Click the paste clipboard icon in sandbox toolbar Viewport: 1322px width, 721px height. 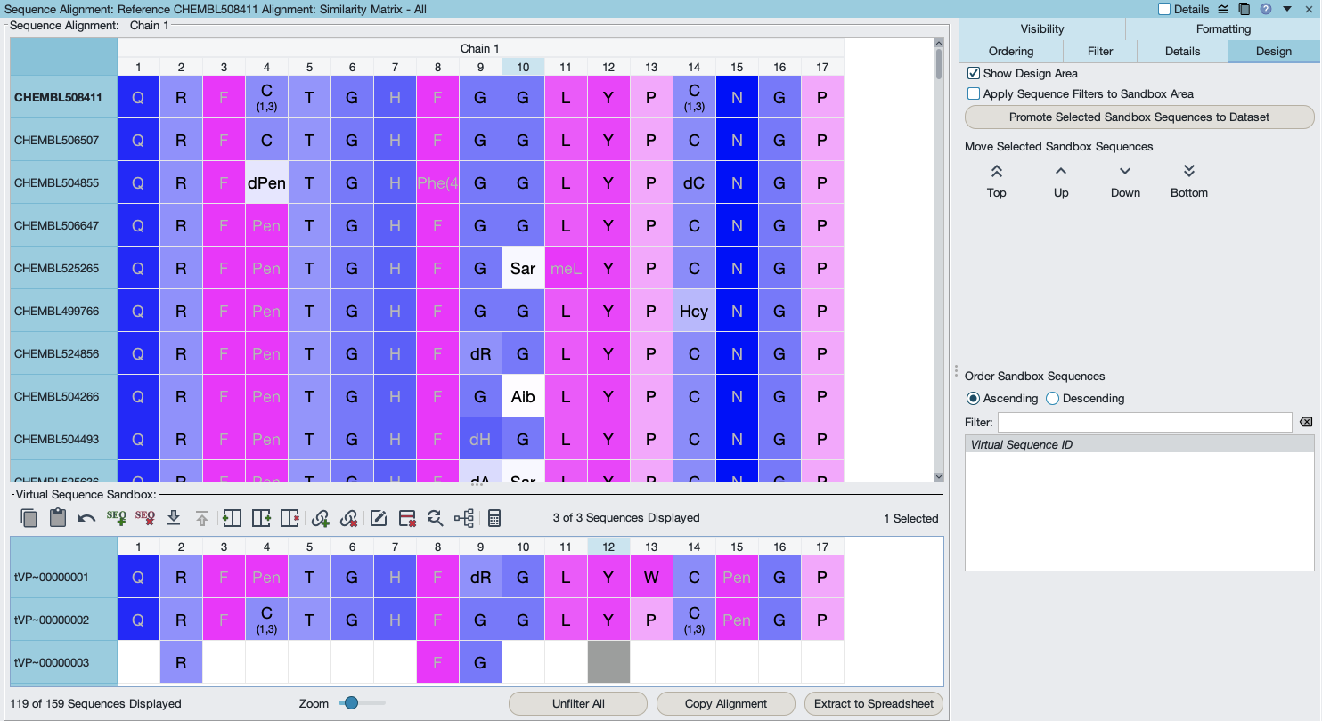(58, 518)
